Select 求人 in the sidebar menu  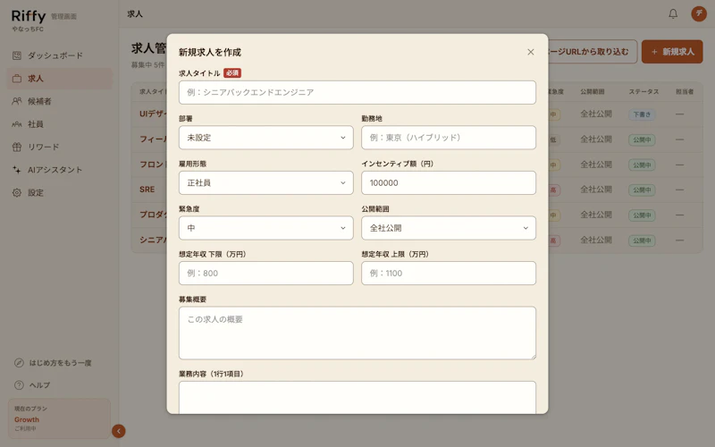[59, 79]
